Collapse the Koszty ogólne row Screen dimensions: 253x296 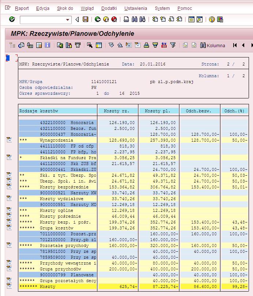point(9,210)
